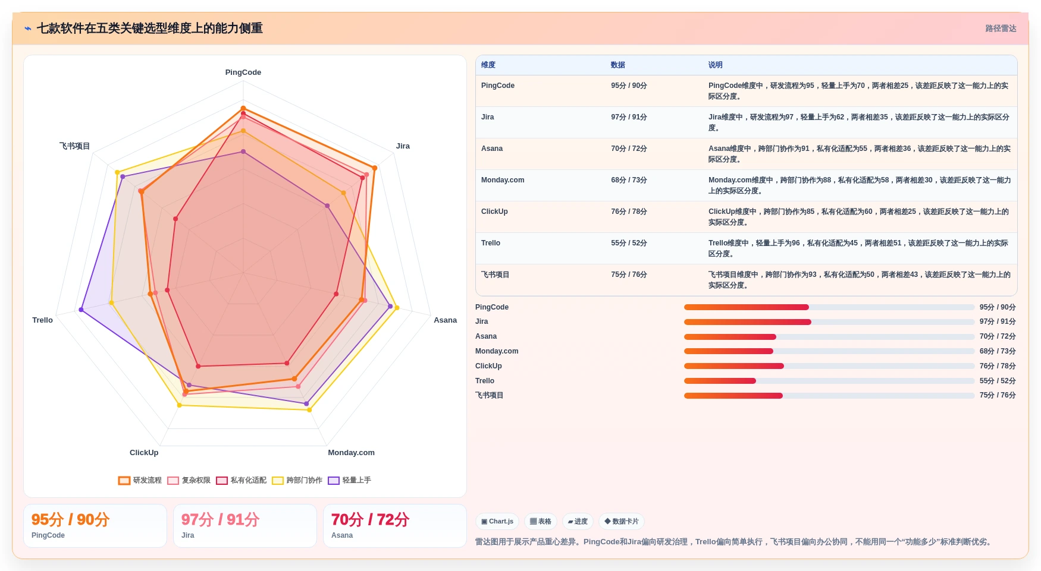Click the 维度 column header
Image resolution: width=1041 pixels, height=571 pixels.
488,65
